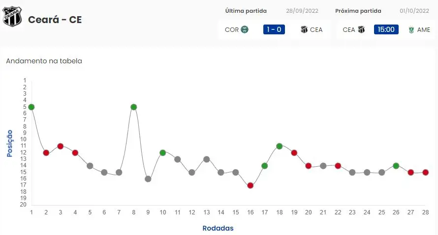
Task: Click the AME team abbreviation
Action: 423,30
